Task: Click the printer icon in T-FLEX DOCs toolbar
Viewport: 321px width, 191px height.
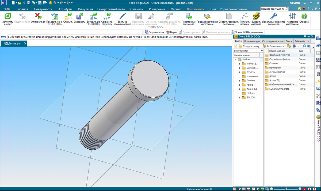Action: pos(294,46)
